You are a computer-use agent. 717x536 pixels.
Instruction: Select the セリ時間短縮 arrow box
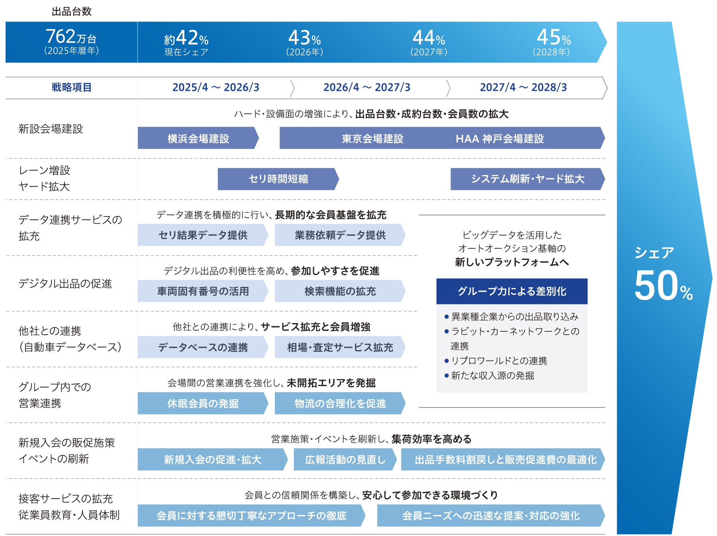[278, 179]
